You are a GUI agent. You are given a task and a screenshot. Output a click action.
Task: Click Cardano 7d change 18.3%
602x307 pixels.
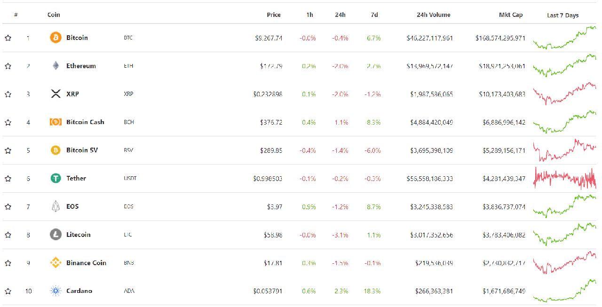click(x=372, y=291)
